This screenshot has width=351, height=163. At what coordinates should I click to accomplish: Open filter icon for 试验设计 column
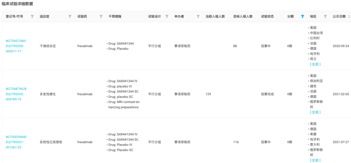(167, 16)
